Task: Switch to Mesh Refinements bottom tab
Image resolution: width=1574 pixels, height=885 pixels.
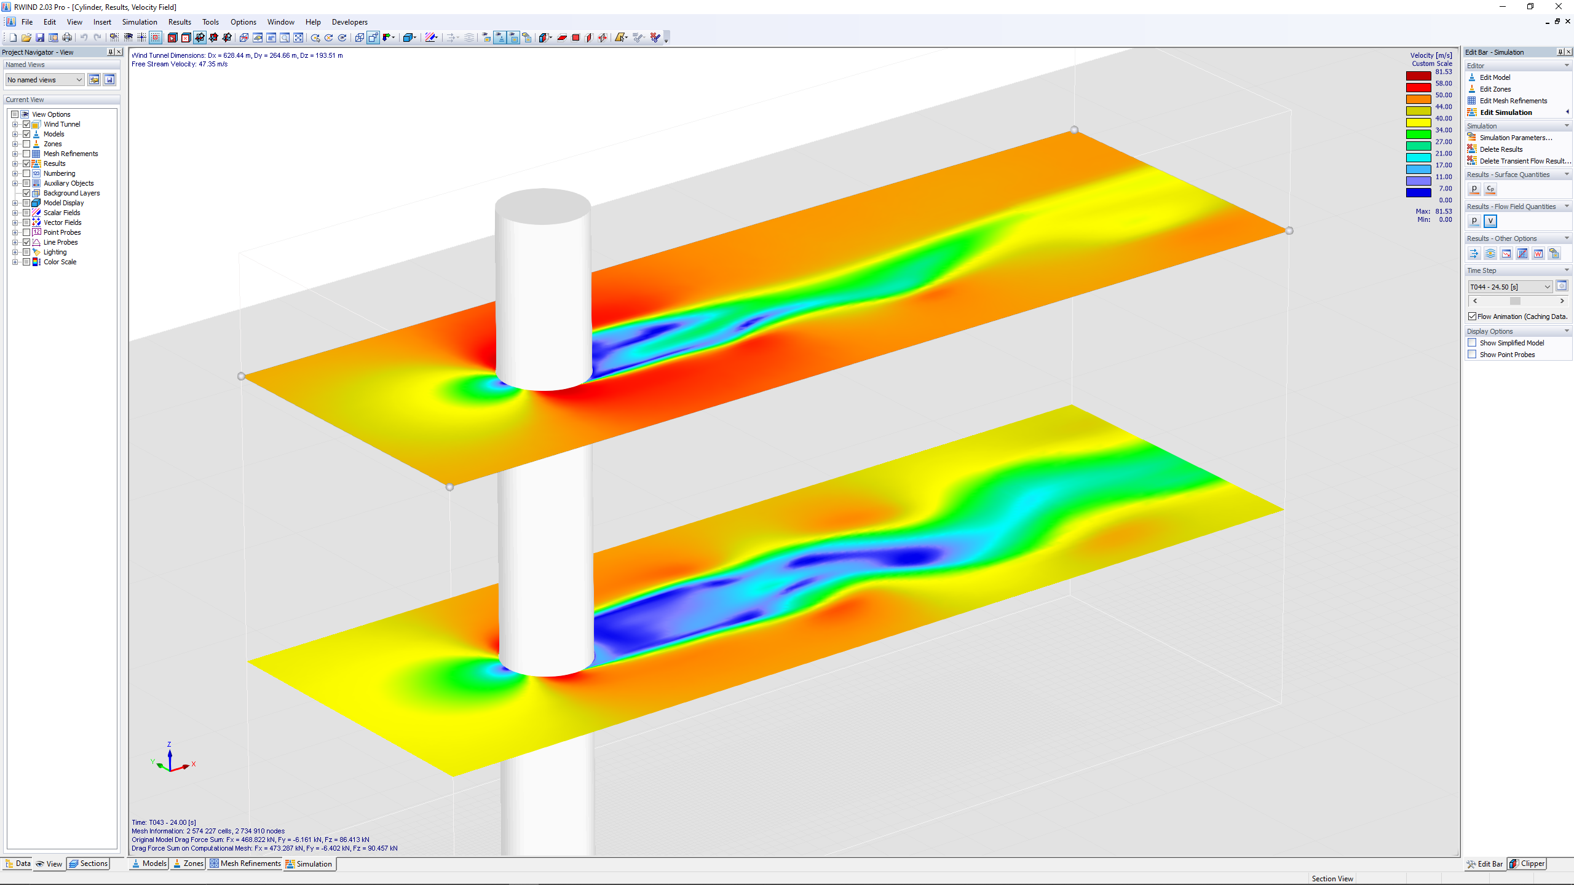Action: (245, 863)
